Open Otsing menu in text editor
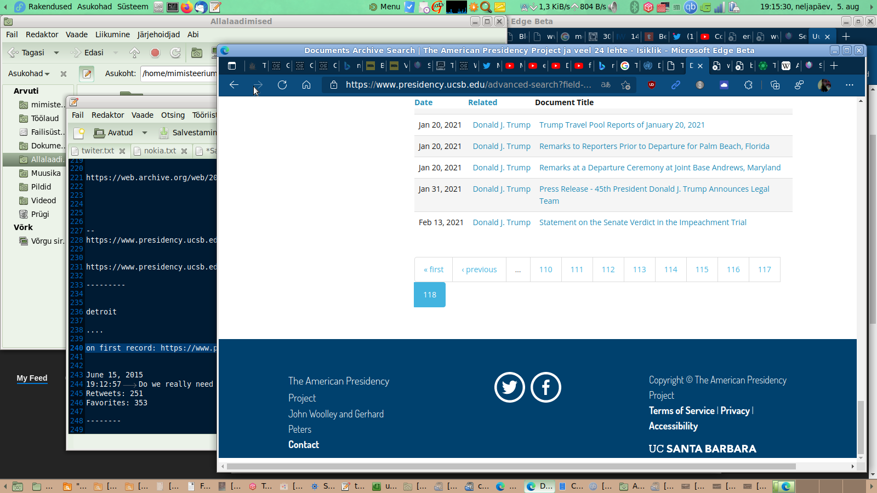This screenshot has height=493, width=877. [x=173, y=115]
